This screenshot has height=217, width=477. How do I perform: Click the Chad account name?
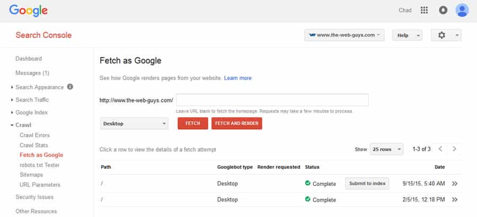click(405, 11)
